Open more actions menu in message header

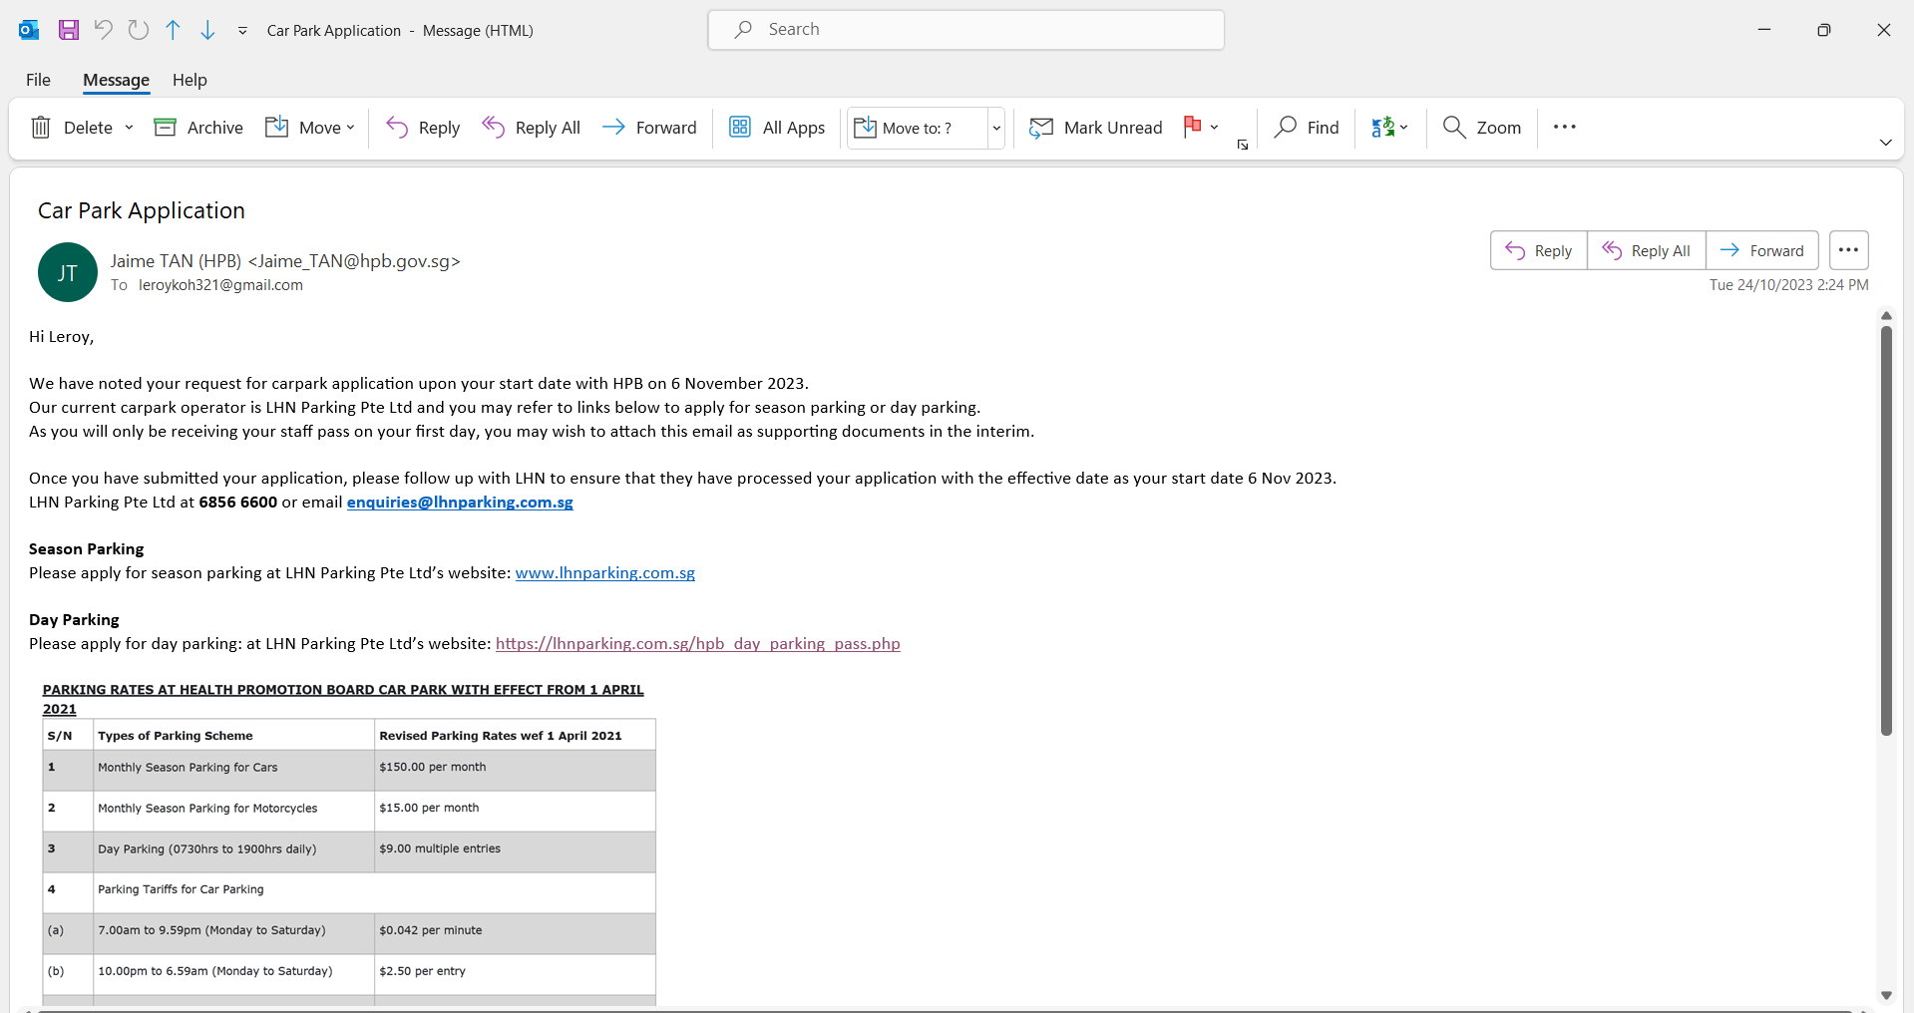click(1848, 250)
